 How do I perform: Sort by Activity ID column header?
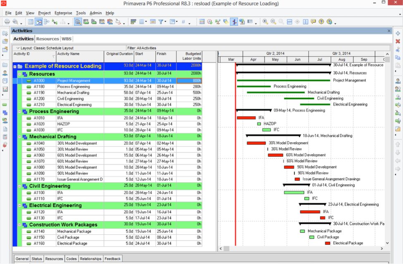(x=34, y=57)
